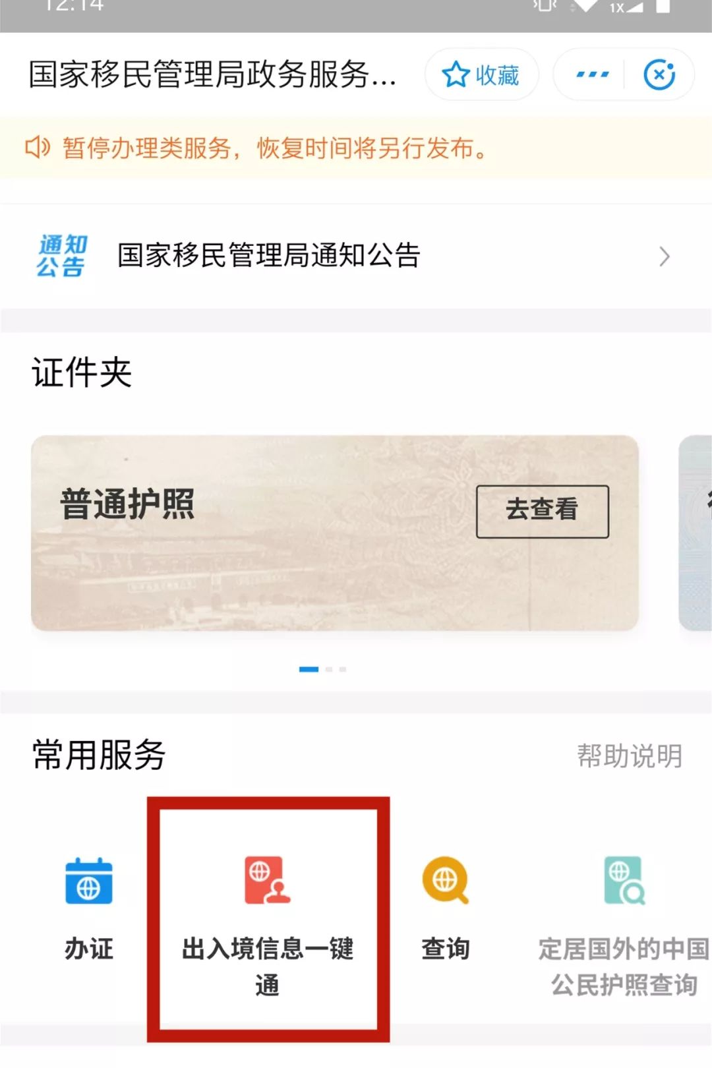This screenshot has height=1068, width=712.
Task: Tap the 暂停办理类服务 notice banner text
Action: (276, 148)
